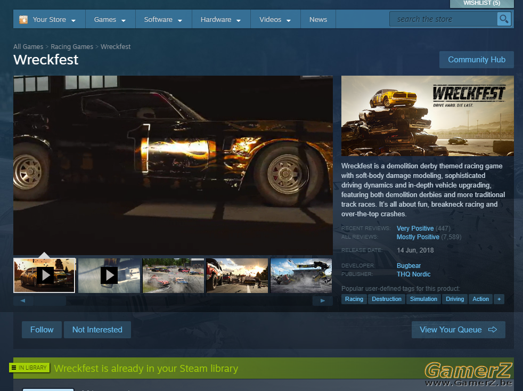Mark game as Not Interested
Screen dimensions: 523x391
97,330
